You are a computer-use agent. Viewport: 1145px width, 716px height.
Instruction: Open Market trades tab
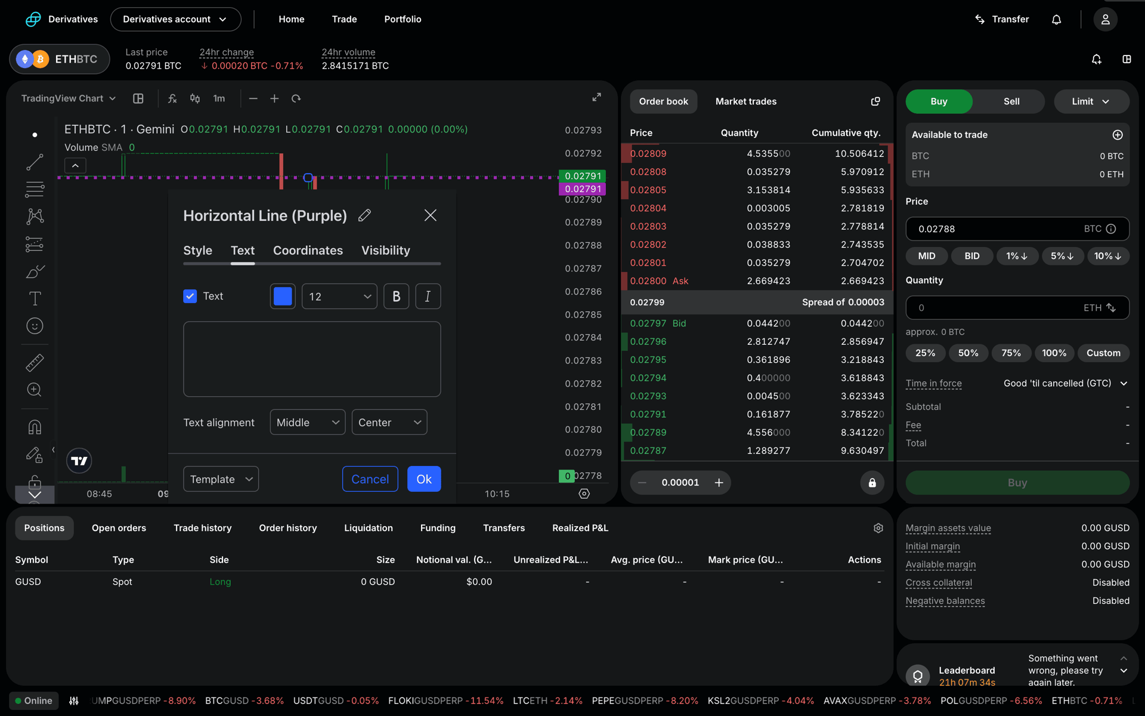[x=745, y=101]
